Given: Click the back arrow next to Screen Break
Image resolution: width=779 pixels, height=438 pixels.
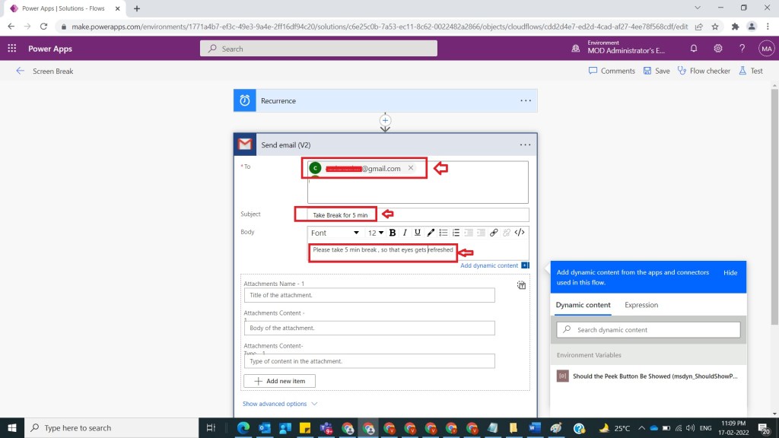Looking at the screenshot, I should (x=20, y=71).
